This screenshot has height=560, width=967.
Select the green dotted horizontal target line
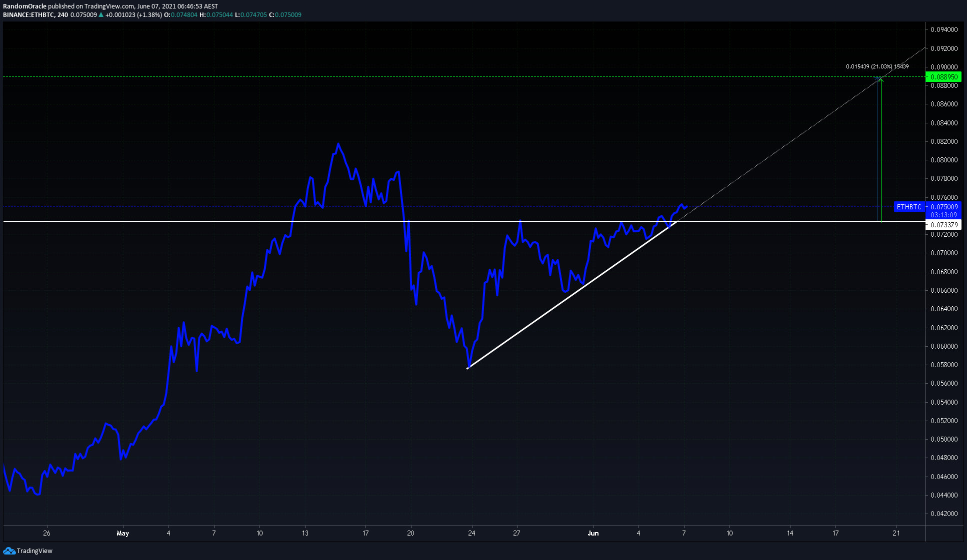coord(464,76)
